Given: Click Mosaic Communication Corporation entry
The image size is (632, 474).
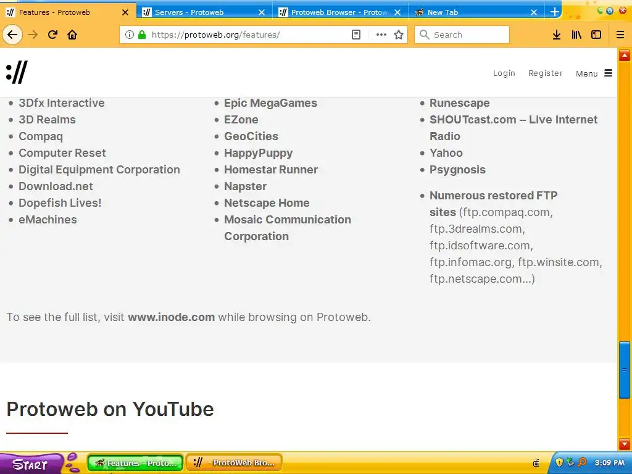Looking at the screenshot, I should 288,228.
